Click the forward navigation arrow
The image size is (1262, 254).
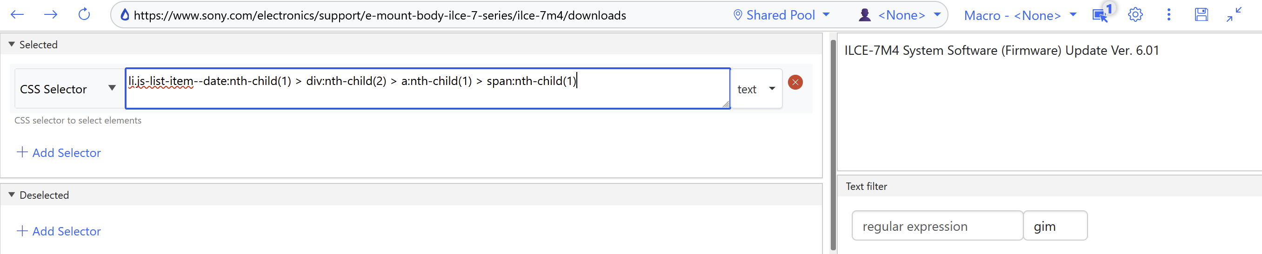(50, 15)
